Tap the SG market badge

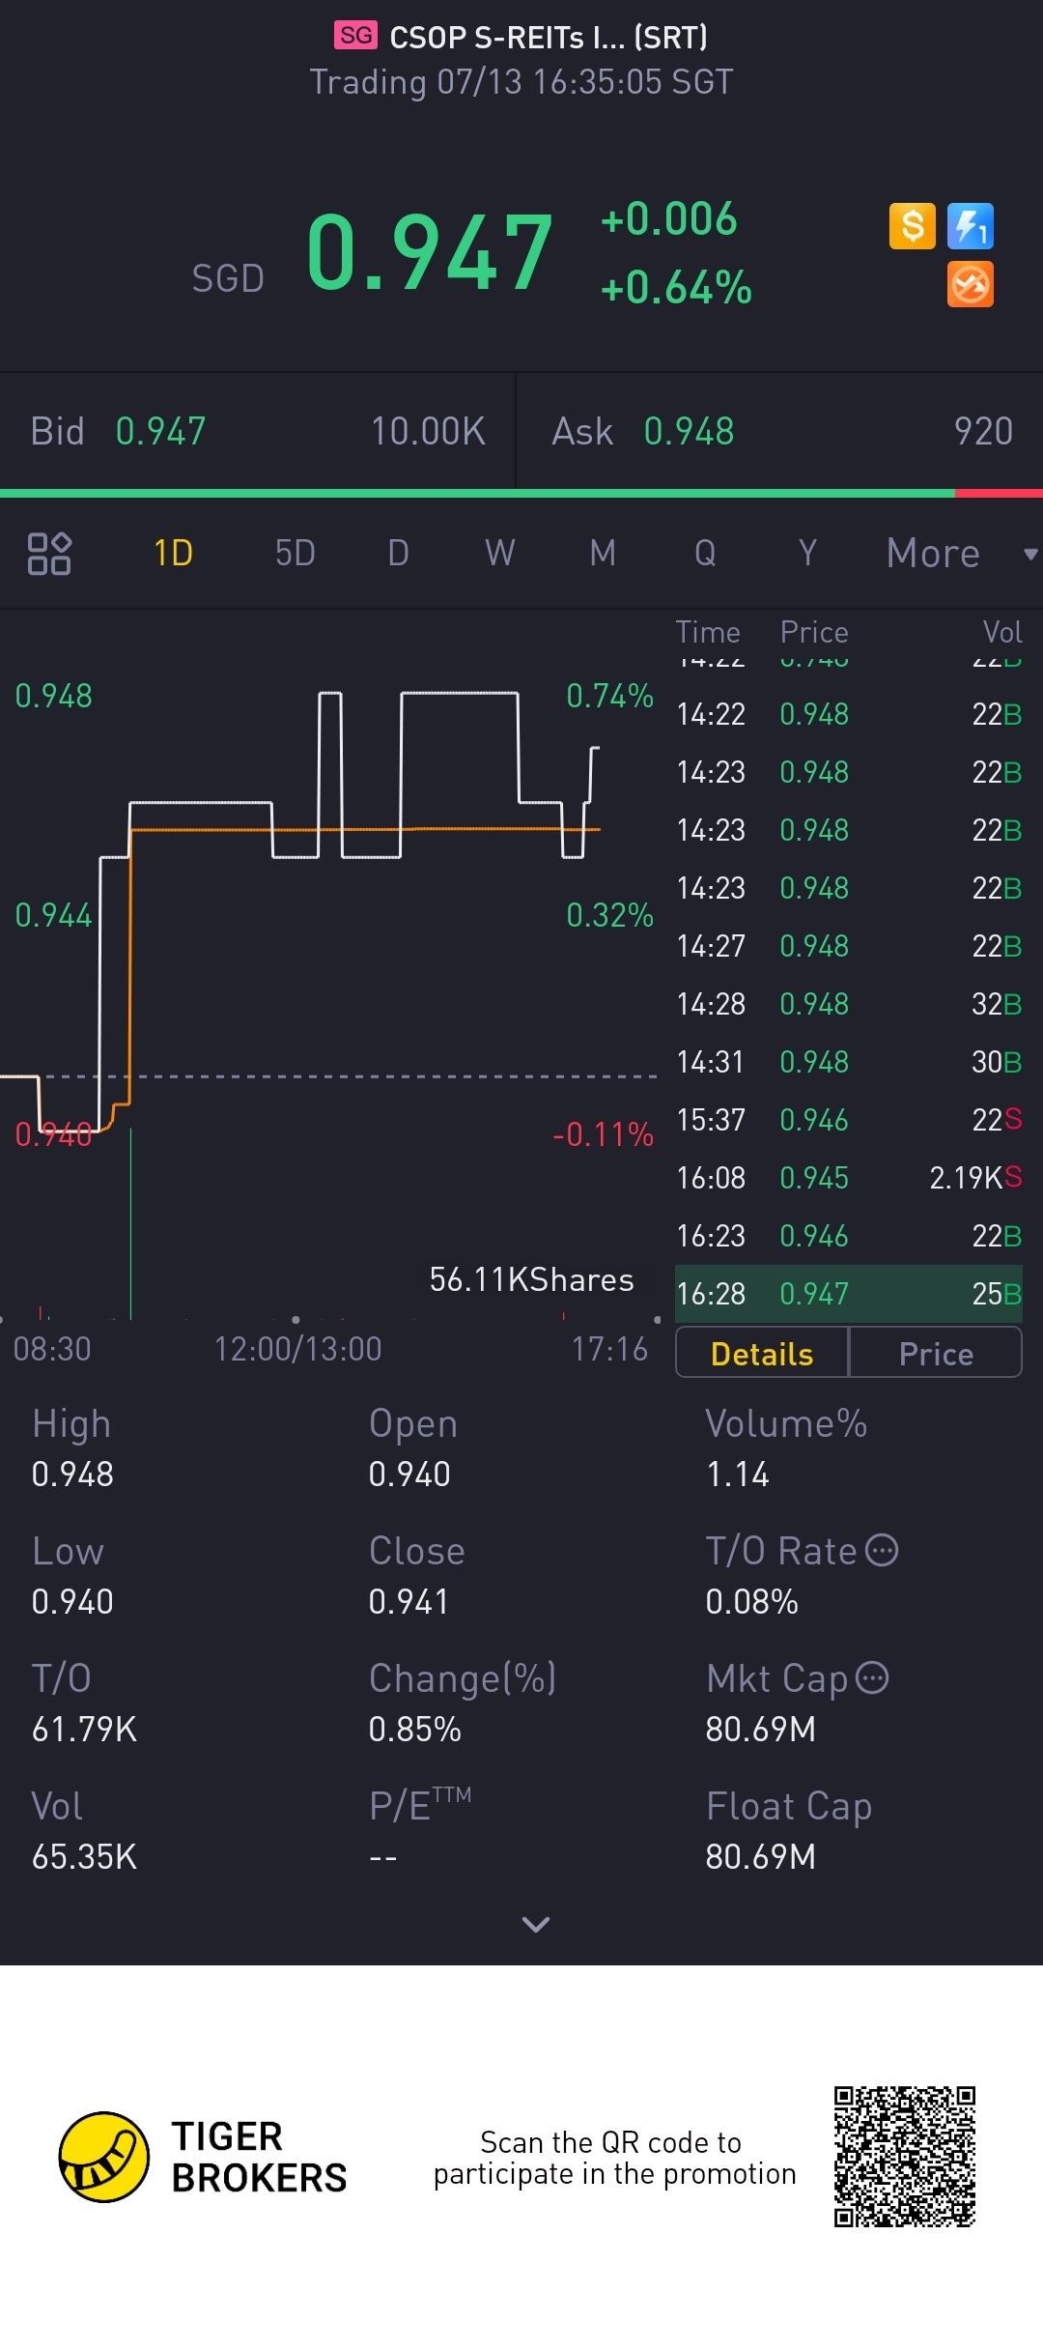[x=356, y=36]
